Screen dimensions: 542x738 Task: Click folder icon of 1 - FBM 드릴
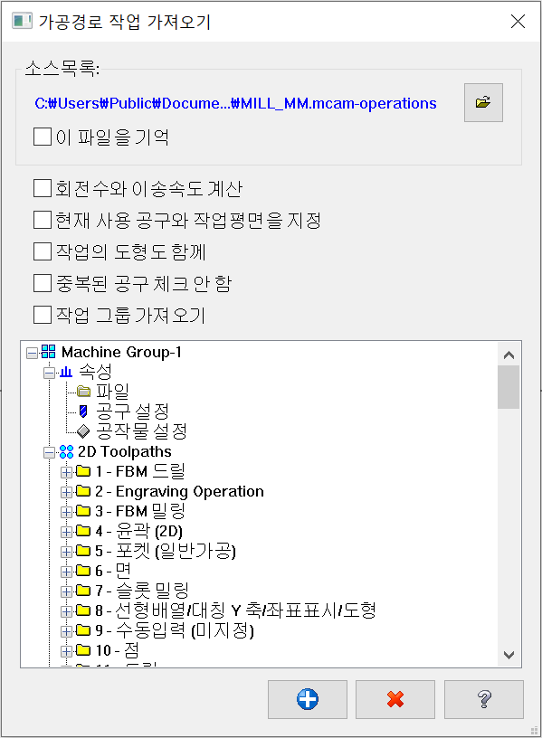point(83,470)
